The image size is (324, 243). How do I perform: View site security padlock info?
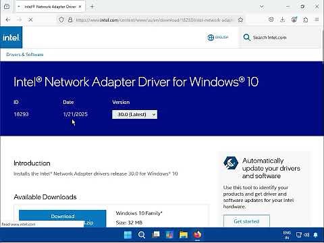70,20
